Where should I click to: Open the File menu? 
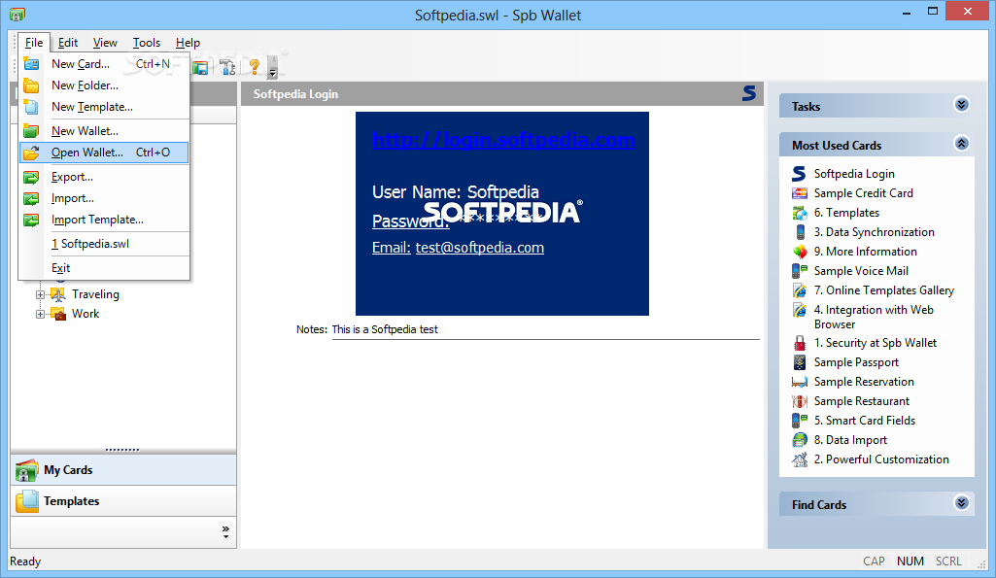(34, 43)
